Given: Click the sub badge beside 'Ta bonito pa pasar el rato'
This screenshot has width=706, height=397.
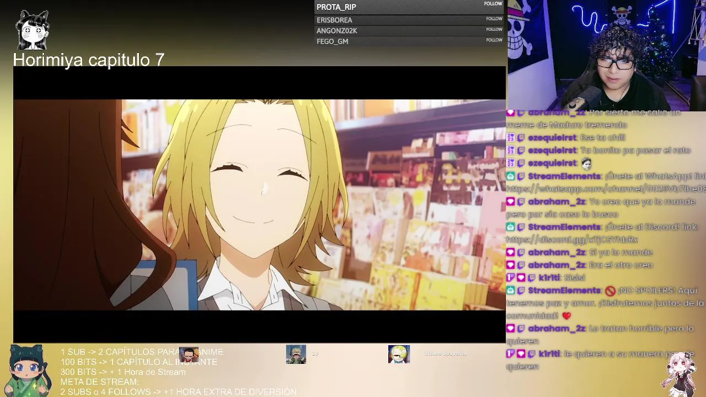Looking at the screenshot, I should point(511,151).
